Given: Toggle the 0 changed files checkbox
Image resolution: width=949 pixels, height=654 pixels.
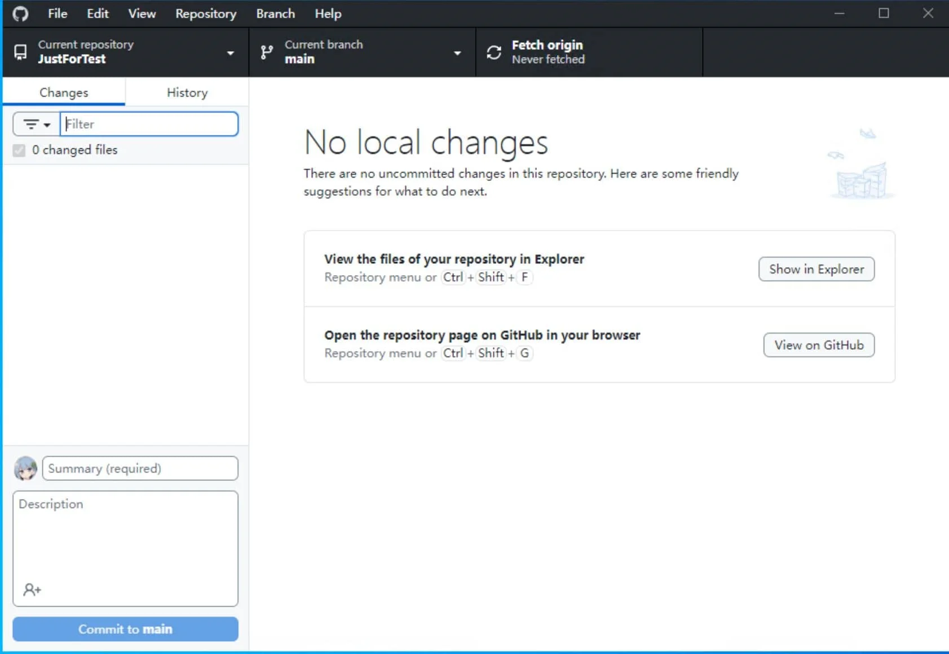Looking at the screenshot, I should click(x=19, y=150).
